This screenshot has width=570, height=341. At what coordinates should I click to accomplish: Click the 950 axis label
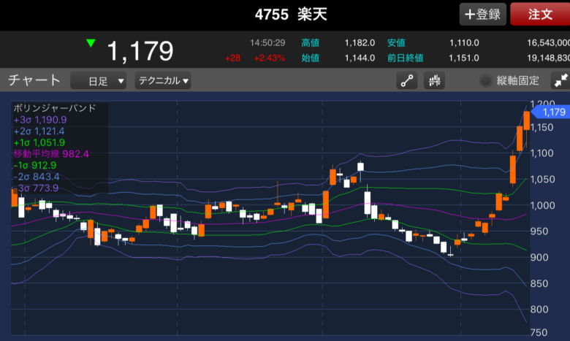click(x=539, y=231)
